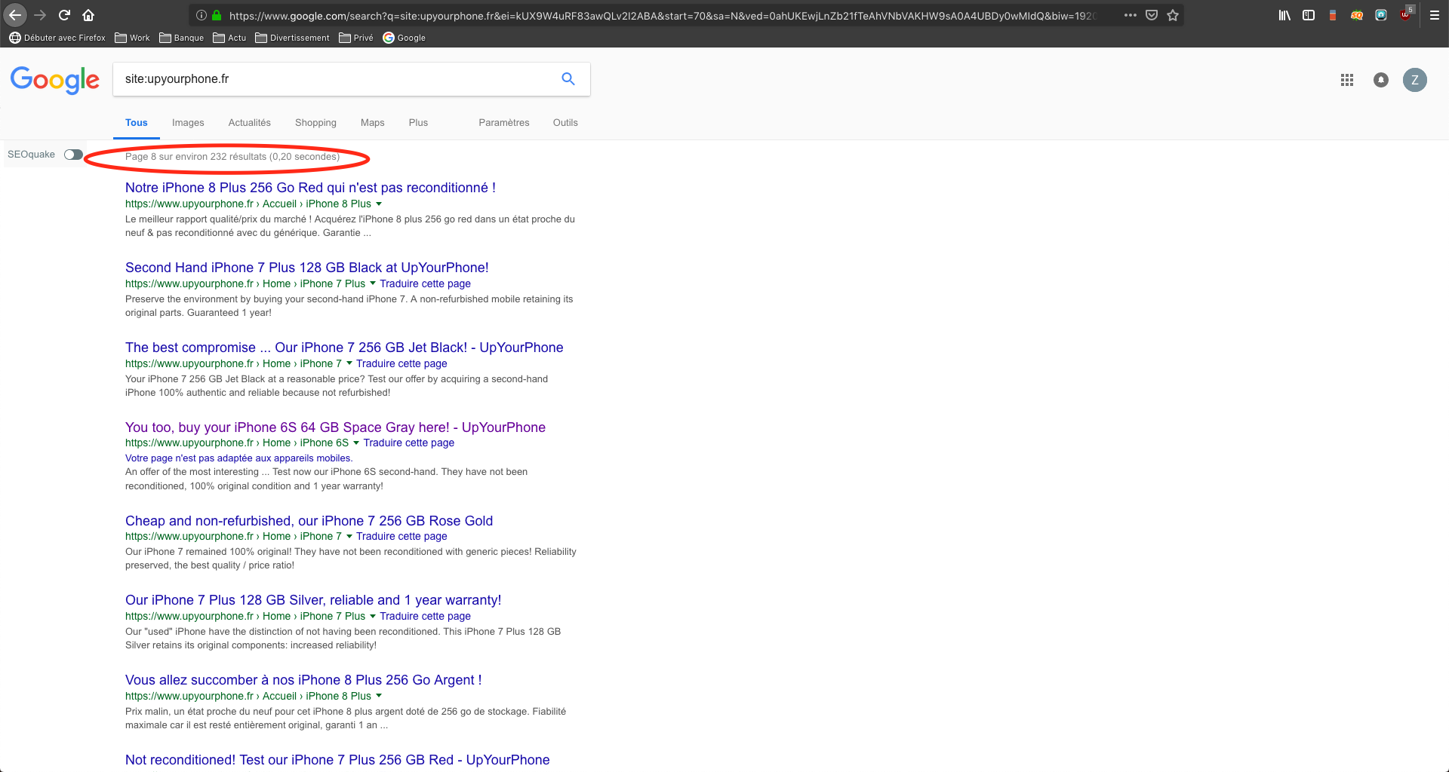Go back to the previous page
The image size is (1449, 772).
click(14, 15)
